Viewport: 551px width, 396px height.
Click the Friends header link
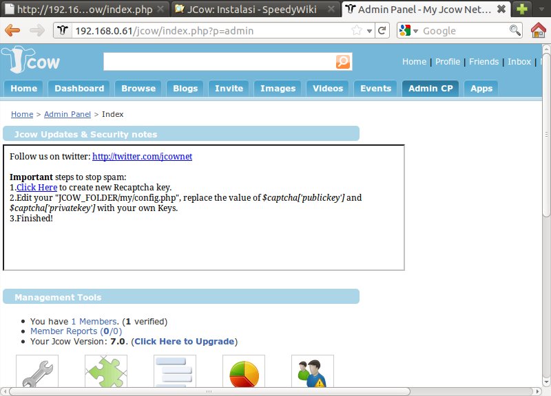point(484,62)
